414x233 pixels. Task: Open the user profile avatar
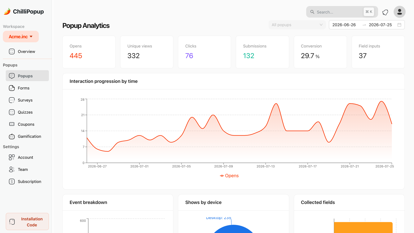[400, 12]
